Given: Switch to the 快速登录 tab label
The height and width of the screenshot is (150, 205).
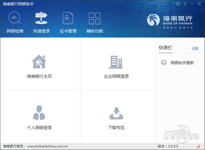Looking at the screenshot, I should click(42, 31).
